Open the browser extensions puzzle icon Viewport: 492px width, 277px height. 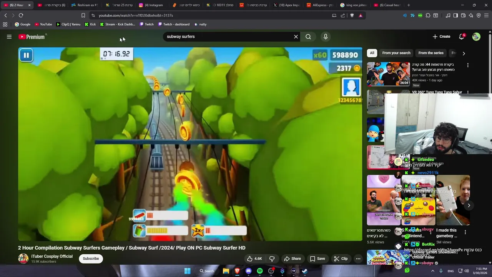428,15
